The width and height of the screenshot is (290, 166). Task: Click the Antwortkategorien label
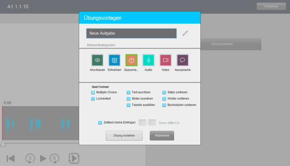(x=101, y=45)
